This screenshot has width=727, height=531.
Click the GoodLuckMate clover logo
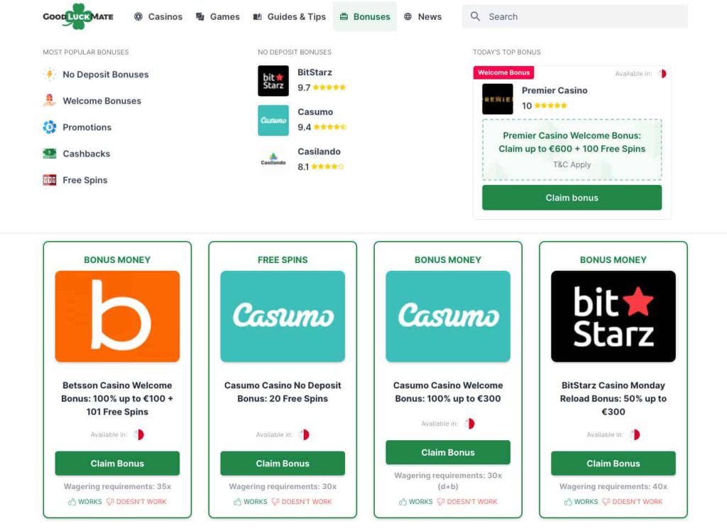[78, 17]
